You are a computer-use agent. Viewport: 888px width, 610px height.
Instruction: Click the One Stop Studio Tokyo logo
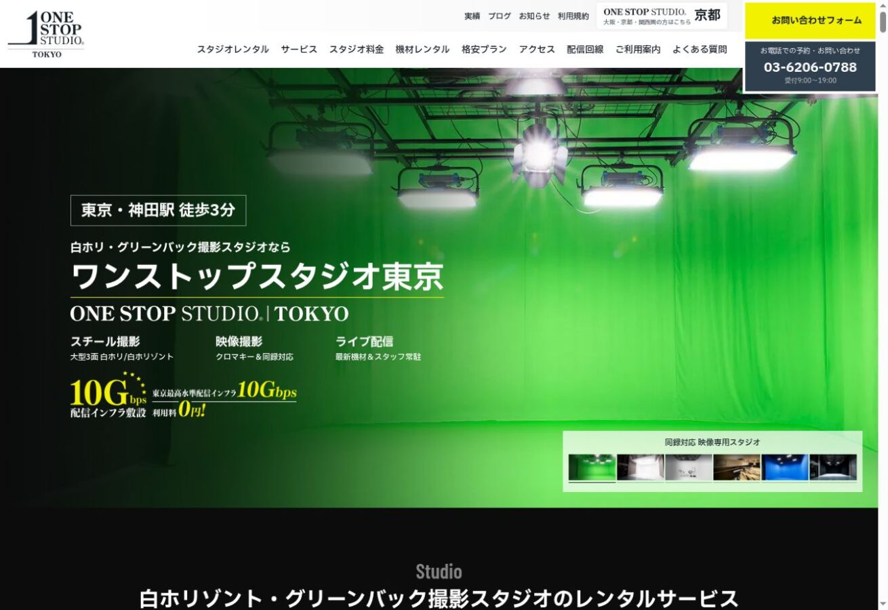click(46, 34)
